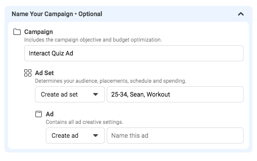This screenshot has height=161, width=257.
Task: Open the Create ad set dropdown
Action: pos(70,94)
